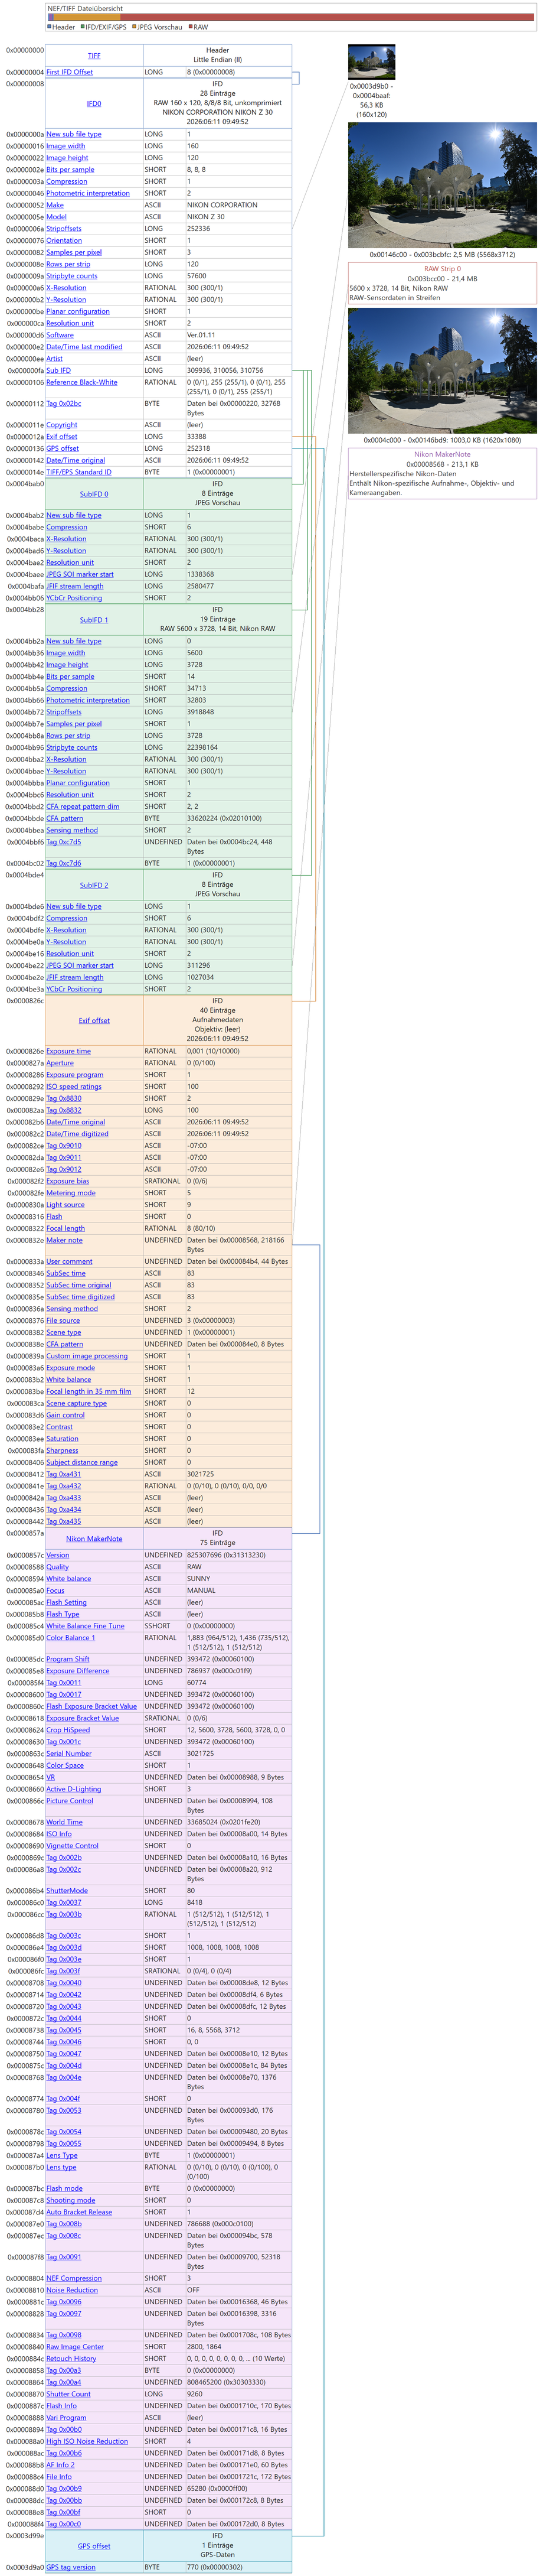Click GPS tag version link
The width and height of the screenshot is (540, 2576).
(71, 2567)
